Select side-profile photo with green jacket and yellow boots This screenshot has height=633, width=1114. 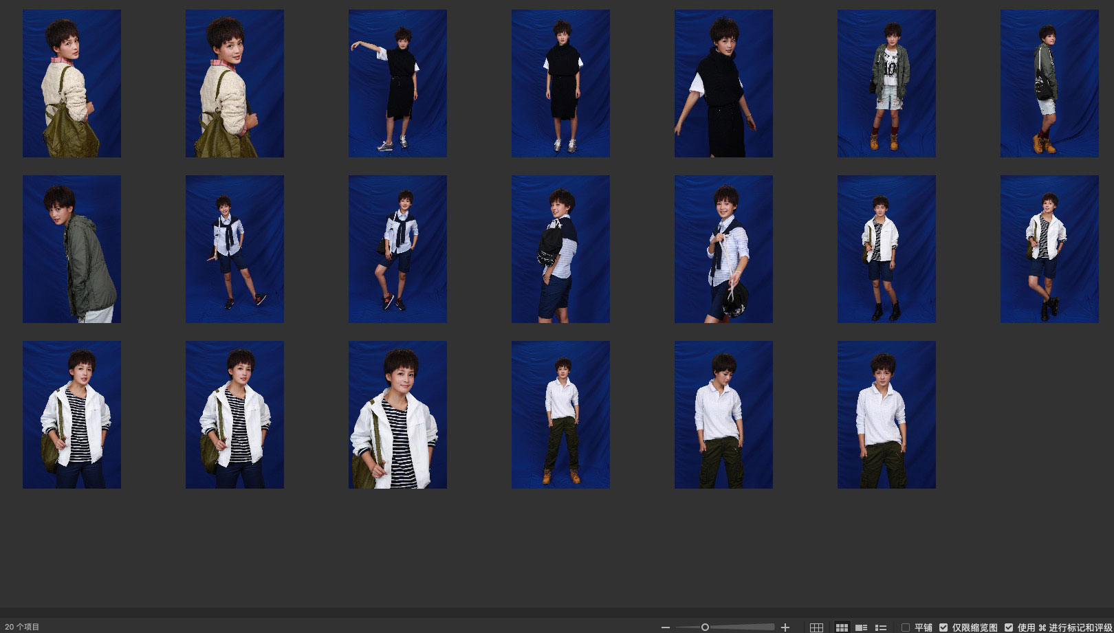point(1049,83)
